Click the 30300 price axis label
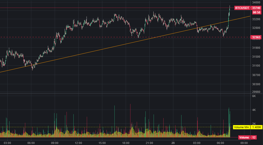 coord(256,84)
